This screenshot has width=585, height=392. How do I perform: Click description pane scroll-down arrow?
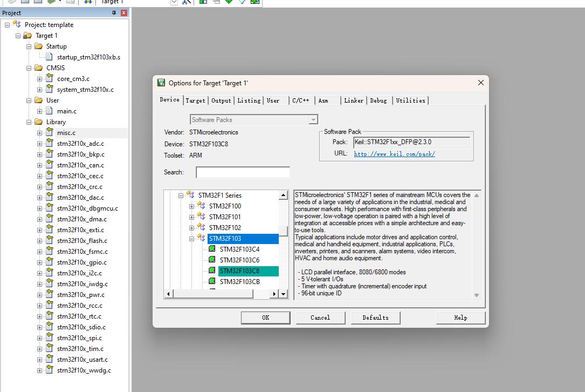477,295
